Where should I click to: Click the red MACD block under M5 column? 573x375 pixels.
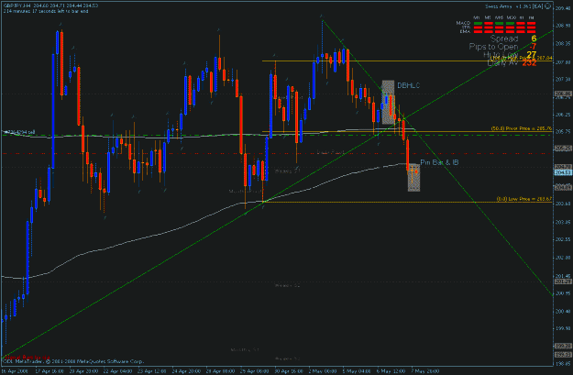click(x=489, y=24)
